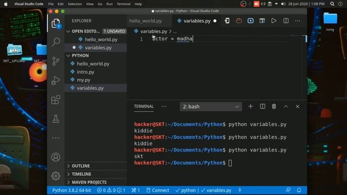
Task: Open the SKT__UPLOAD folder on desktop
Action: [15, 53]
